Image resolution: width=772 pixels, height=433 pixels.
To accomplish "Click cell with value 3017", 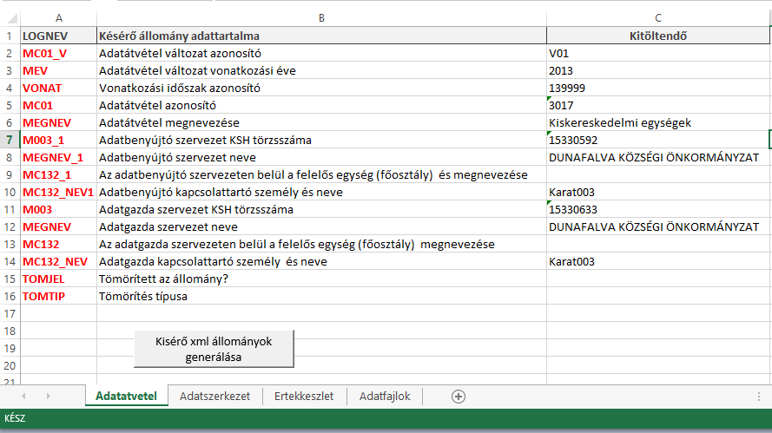I will [657, 105].
